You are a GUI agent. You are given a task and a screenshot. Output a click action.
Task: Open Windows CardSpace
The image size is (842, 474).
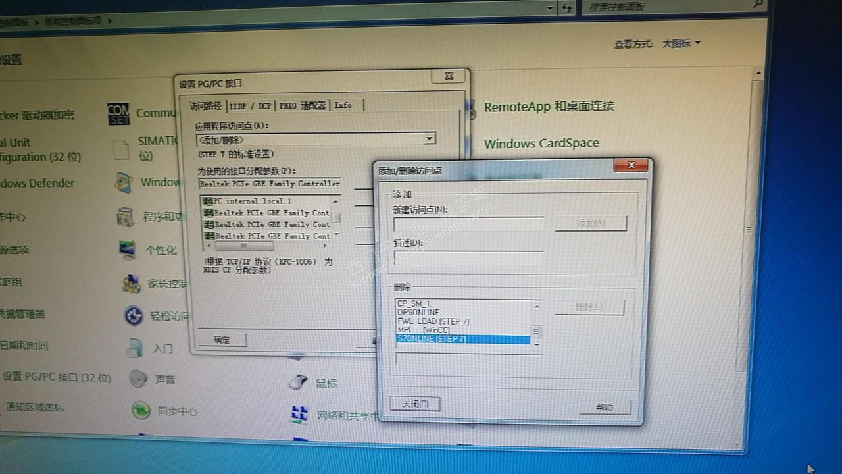click(x=541, y=143)
